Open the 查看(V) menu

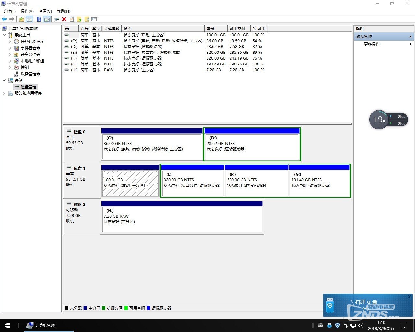pyautogui.click(x=45, y=11)
